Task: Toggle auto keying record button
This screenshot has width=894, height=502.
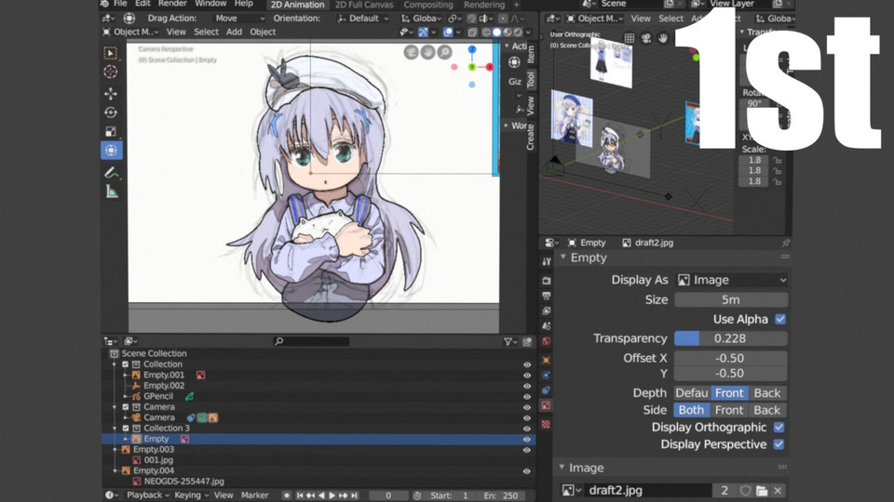Action: point(287,495)
